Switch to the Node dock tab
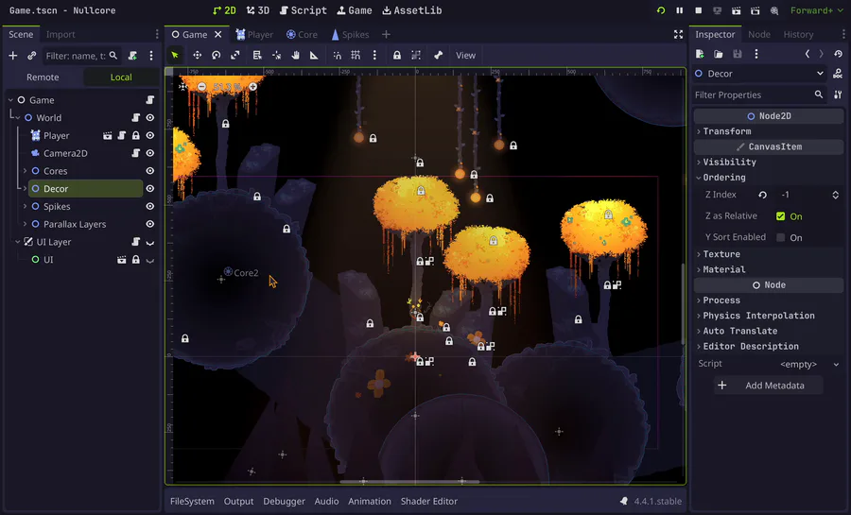 tap(758, 34)
